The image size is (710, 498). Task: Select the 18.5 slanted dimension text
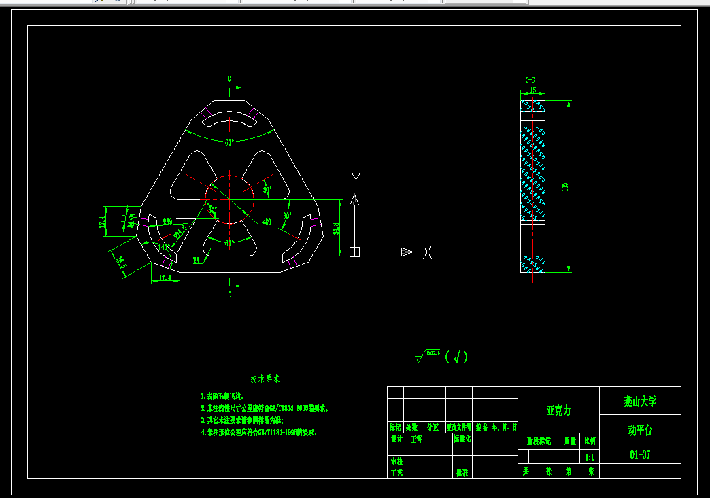click(121, 263)
